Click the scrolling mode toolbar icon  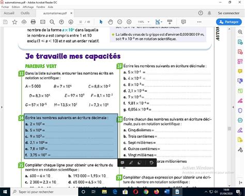coord(170,22)
